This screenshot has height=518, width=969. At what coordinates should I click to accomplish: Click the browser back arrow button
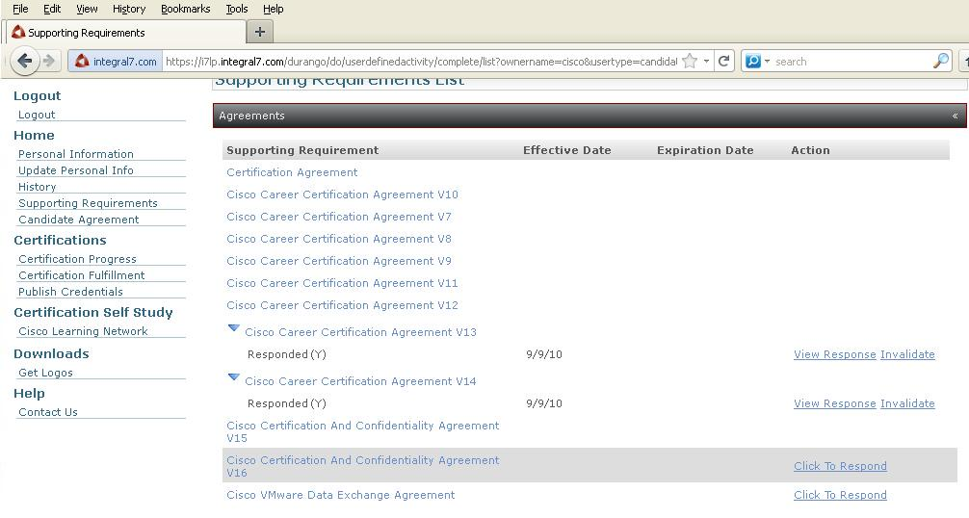(25, 61)
